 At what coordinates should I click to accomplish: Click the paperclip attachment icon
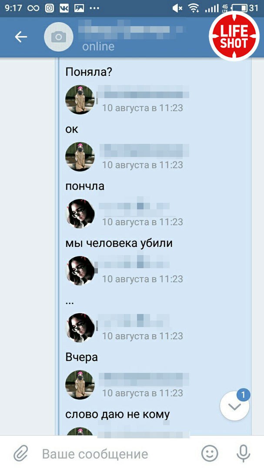coord(21,453)
